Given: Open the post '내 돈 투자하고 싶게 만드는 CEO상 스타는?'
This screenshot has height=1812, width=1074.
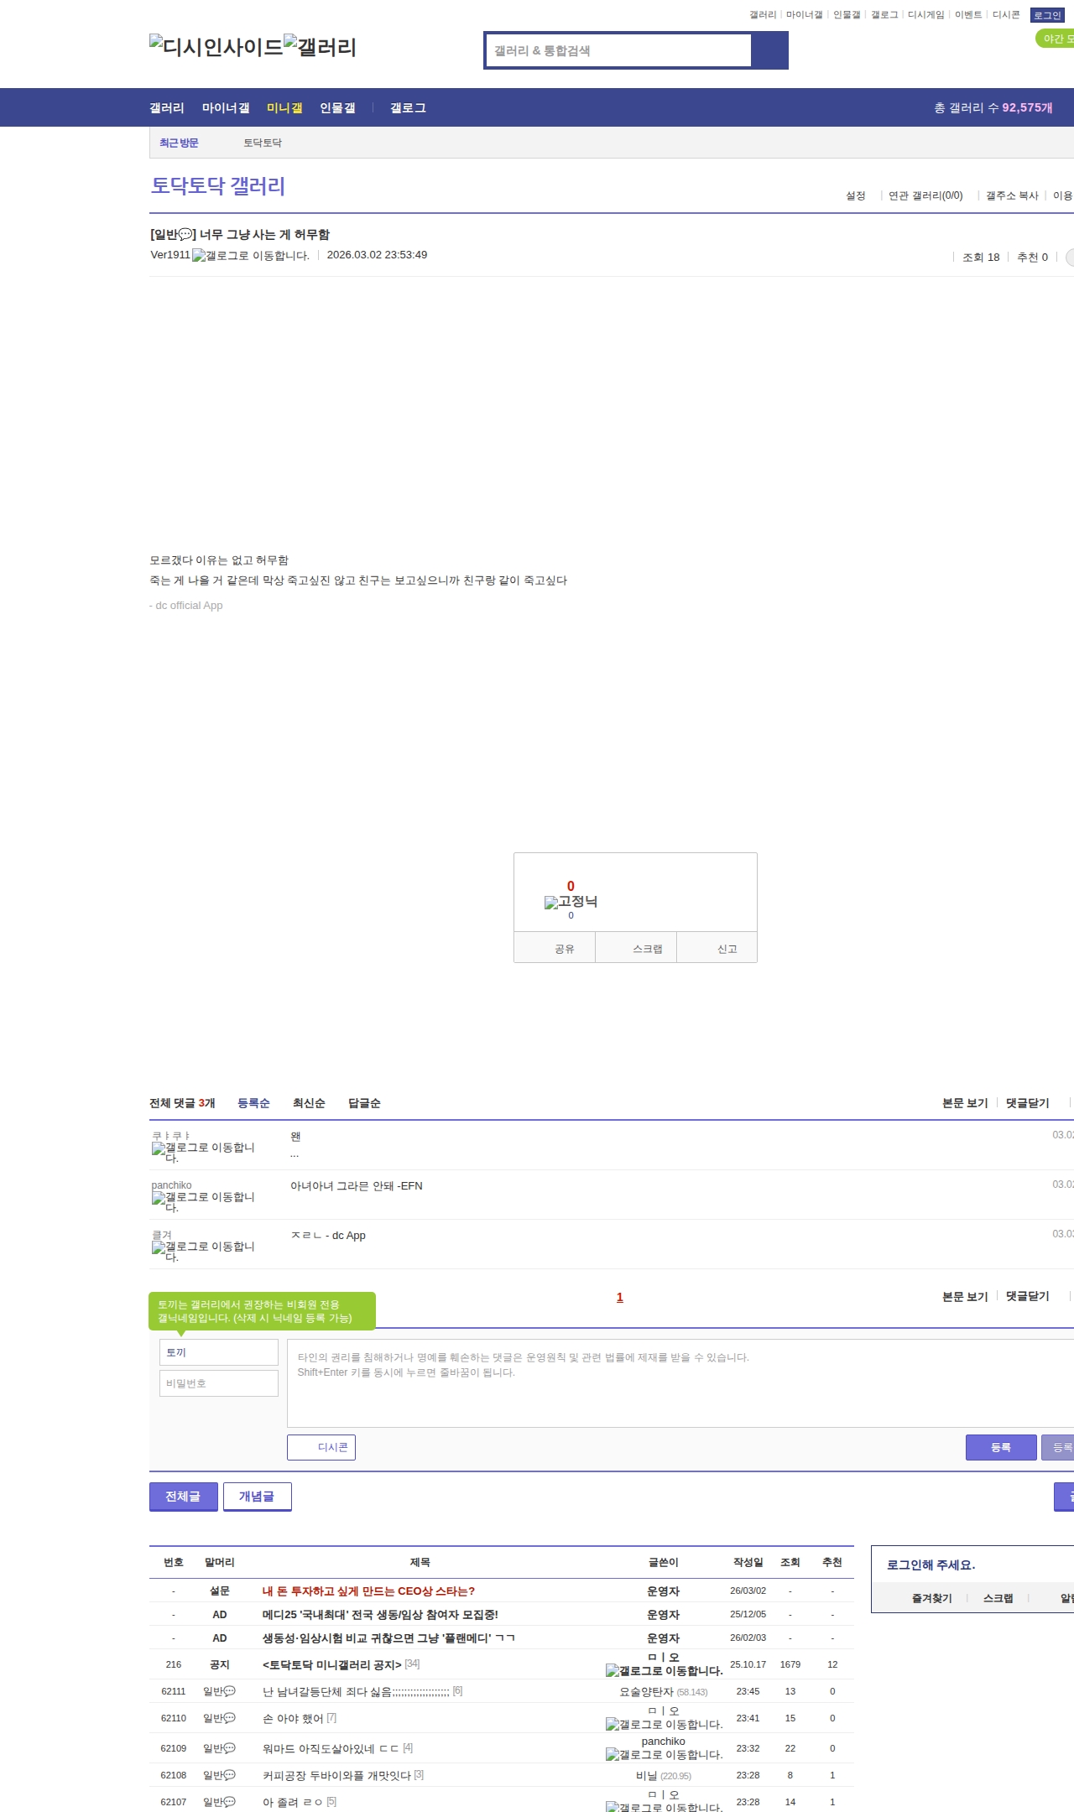Looking at the screenshot, I should (x=369, y=1591).
